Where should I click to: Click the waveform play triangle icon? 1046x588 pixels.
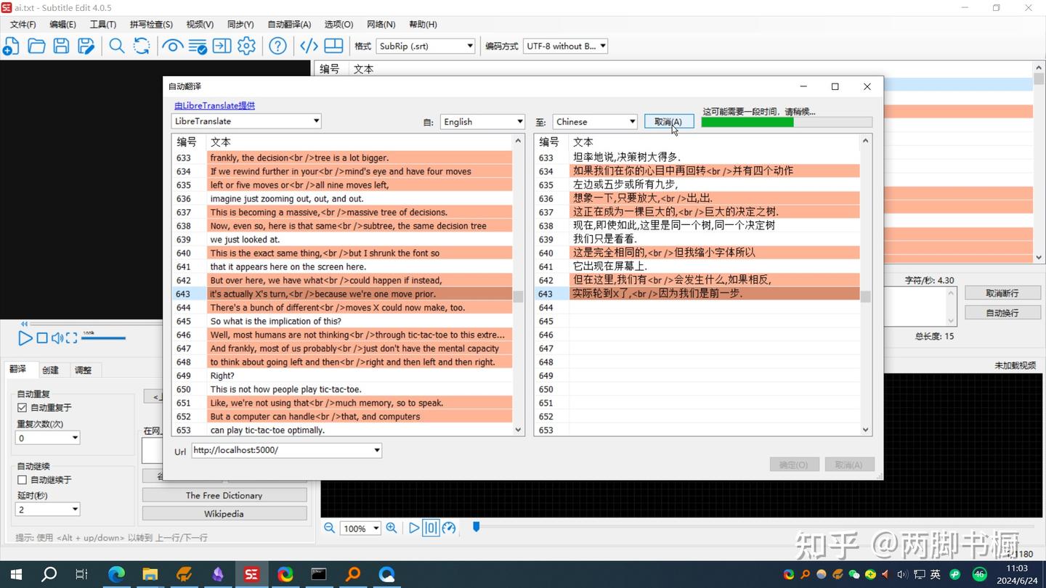pyautogui.click(x=414, y=528)
